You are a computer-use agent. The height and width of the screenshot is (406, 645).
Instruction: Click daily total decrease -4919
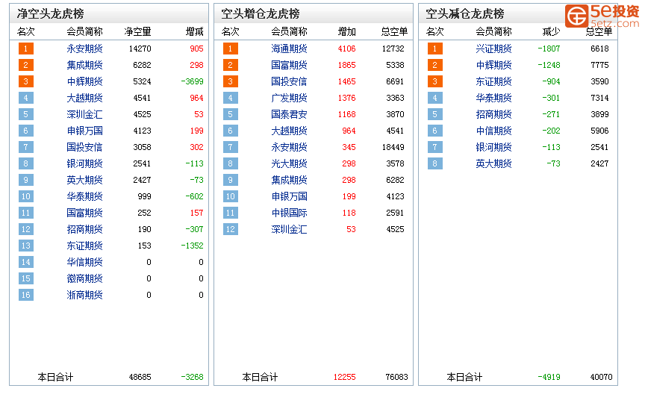[549, 377]
